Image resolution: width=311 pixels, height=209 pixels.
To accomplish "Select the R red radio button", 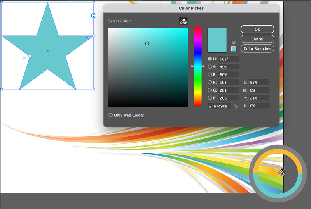I will pos(210,82).
